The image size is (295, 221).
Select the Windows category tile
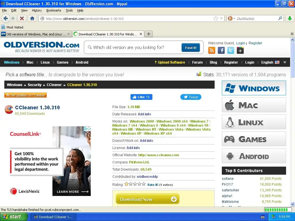(254, 88)
